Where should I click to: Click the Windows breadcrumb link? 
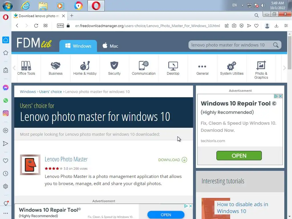click(x=28, y=92)
